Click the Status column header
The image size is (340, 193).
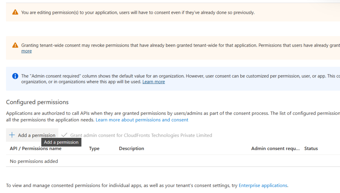[311, 149]
